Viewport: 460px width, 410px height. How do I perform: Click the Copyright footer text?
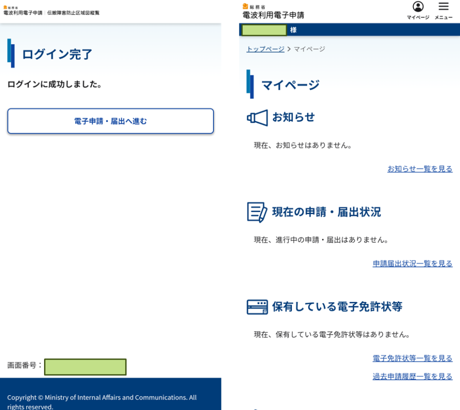click(x=102, y=402)
